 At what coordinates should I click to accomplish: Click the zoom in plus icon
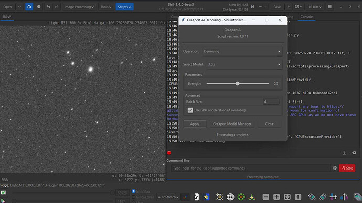276,197
